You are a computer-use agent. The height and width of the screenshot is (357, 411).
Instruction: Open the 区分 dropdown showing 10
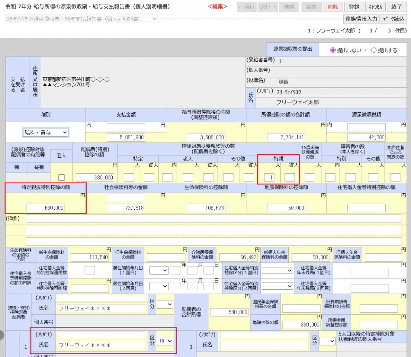click(x=165, y=341)
